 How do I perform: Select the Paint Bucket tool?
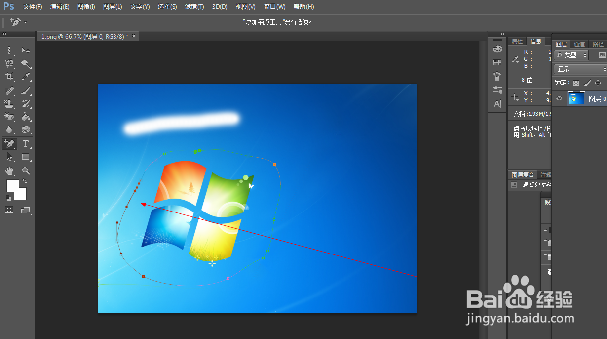click(26, 117)
